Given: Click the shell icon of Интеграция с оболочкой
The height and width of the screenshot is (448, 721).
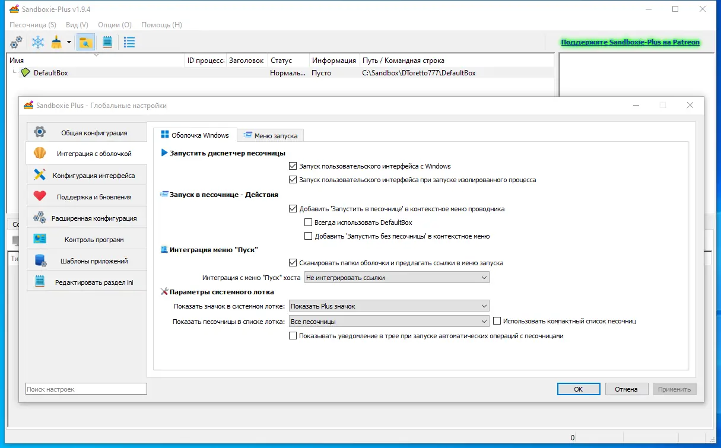Looking at the screenshot, I should point(40,154).
